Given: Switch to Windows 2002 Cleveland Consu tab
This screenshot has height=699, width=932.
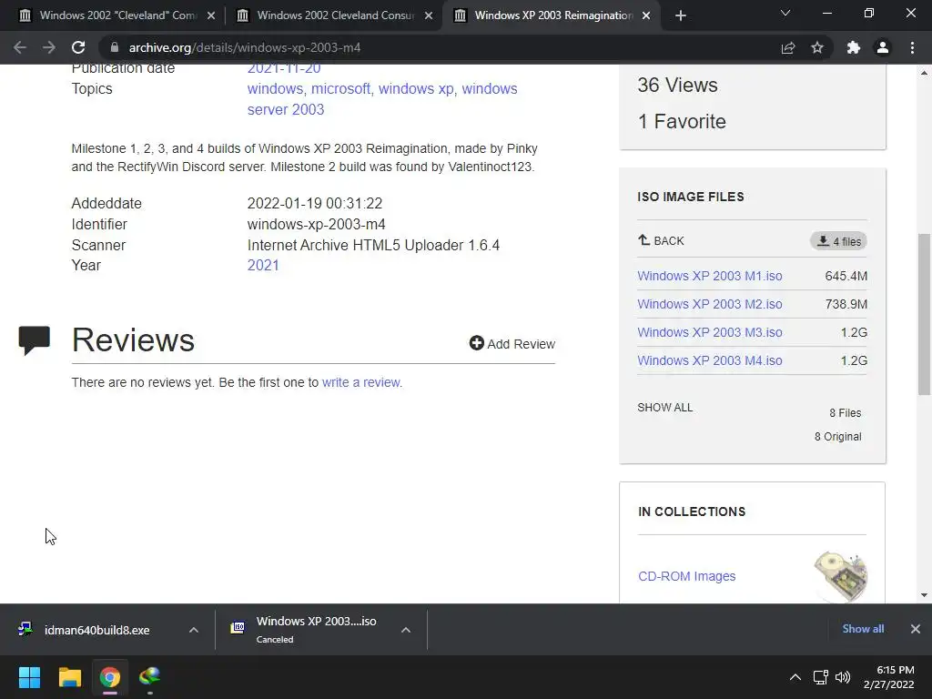Looking at the screenshot, I should click(335, 15).
